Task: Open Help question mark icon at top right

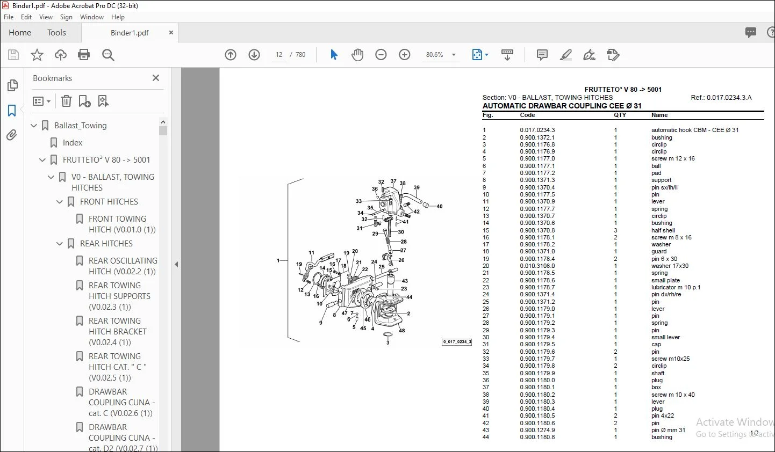Action: pyautogui.click(x=771, y=33)
